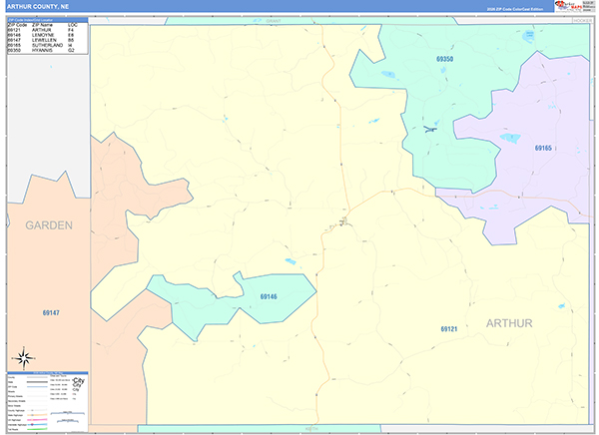Click the ZIP Name column header
599x435 pixels.
coord(42,25)
